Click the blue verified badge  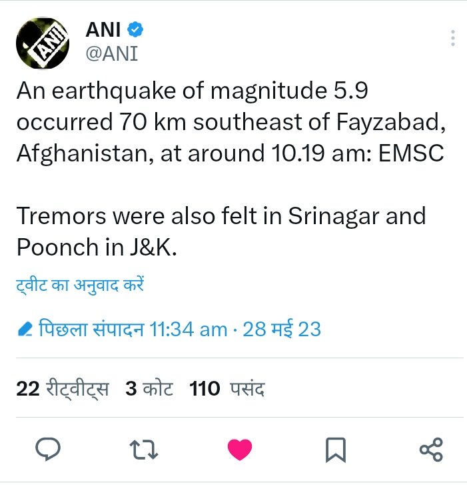tap(135, 30)
